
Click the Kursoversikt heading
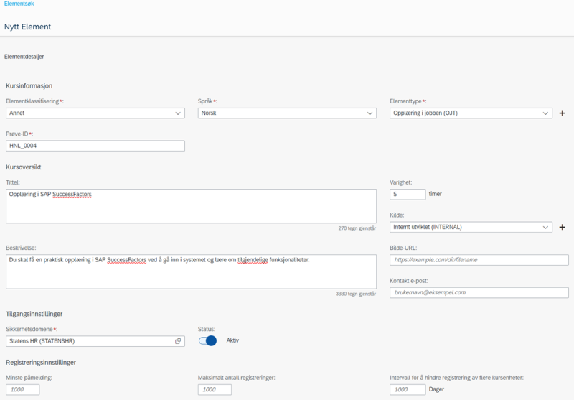tap(24, 167)
